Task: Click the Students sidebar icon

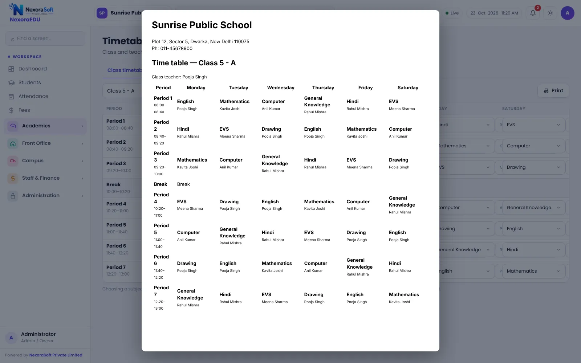Action: pyautogui.click(x=11, y=83)
